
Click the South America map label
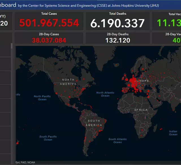pyautogui.click(x=94, y=123)
